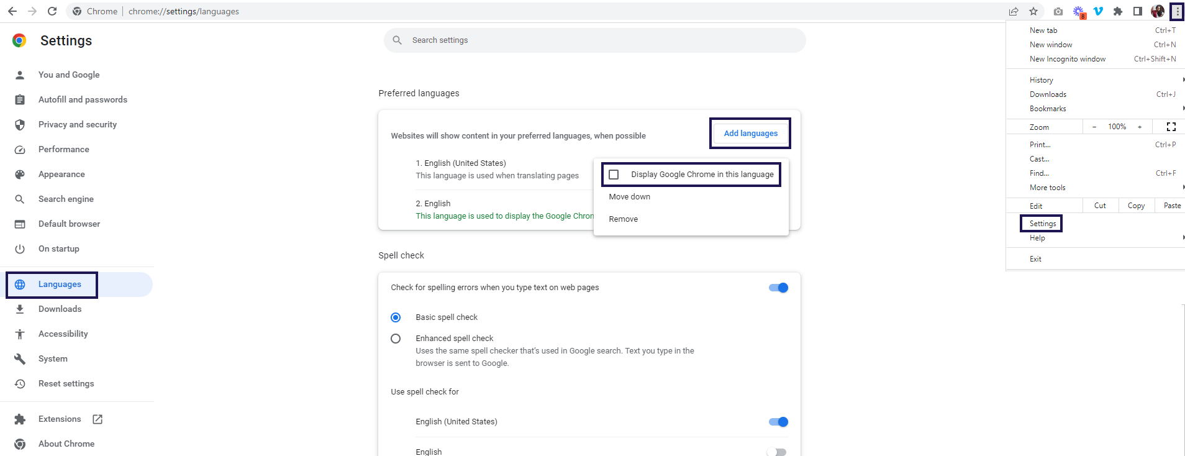This screenshot has width=1185, height=456.
Task: Click the Search settings field
Action: coord(594,40)
